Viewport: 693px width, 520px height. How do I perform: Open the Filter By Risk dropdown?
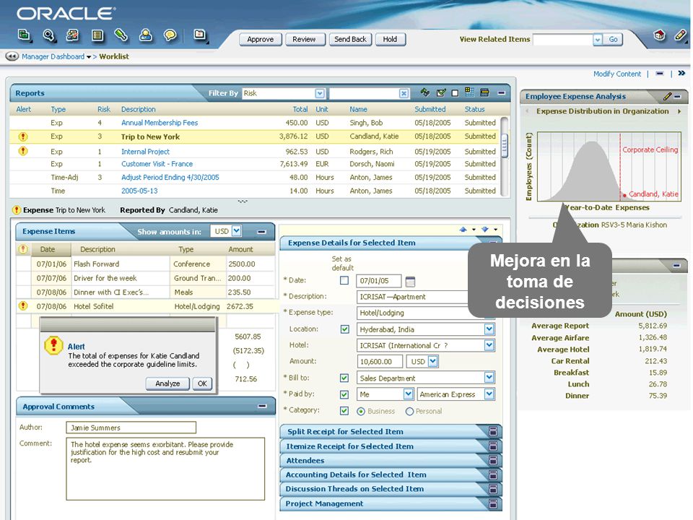coord(320,93)
